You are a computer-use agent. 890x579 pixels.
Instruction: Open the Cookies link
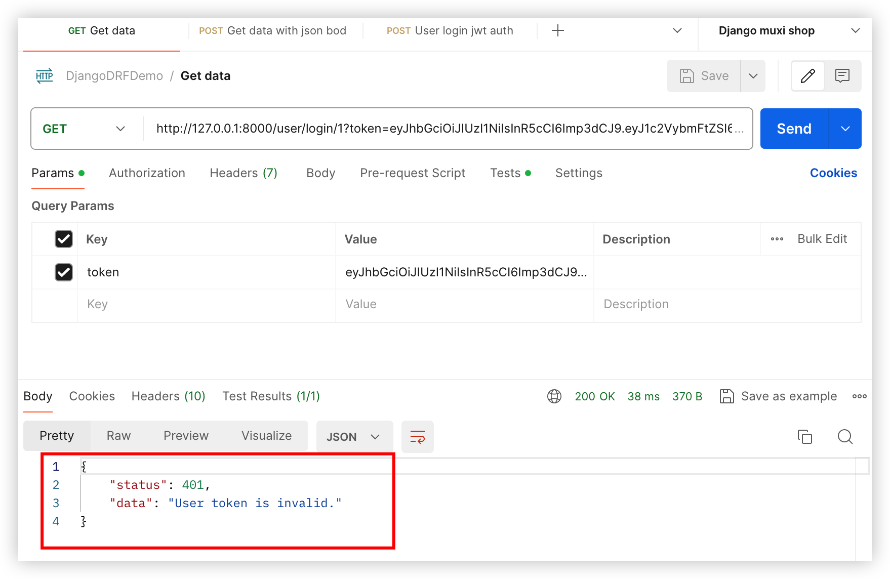click(833, 173)
